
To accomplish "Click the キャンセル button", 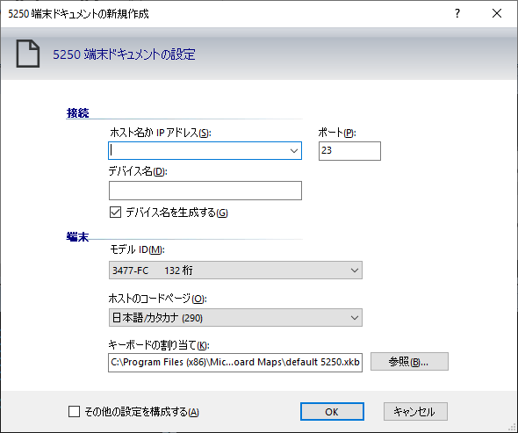I will pos(415,412).
